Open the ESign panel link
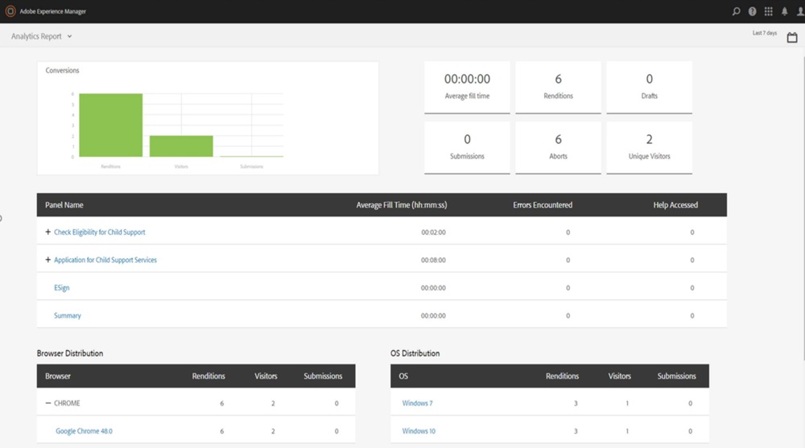The width and height of the screenshot is (805, 448). pos(61,288)
